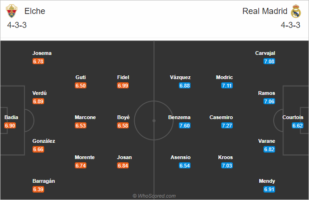Open the WhoScored.com watermark link
Viewport: 309px width, 200px height.
pyautogui.click(x=154, y=196)
